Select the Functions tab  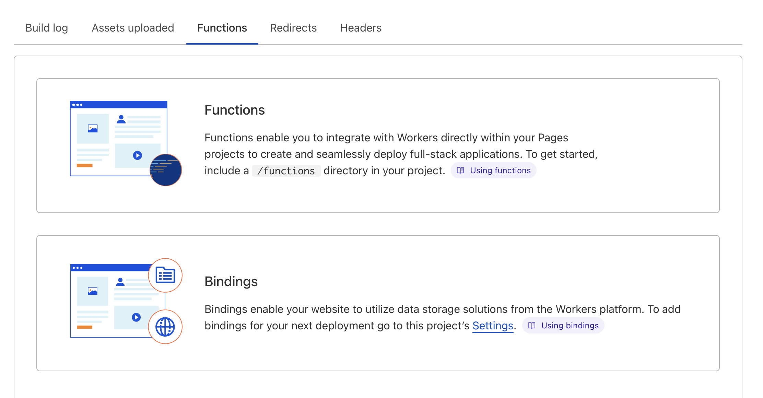point(222,28)
